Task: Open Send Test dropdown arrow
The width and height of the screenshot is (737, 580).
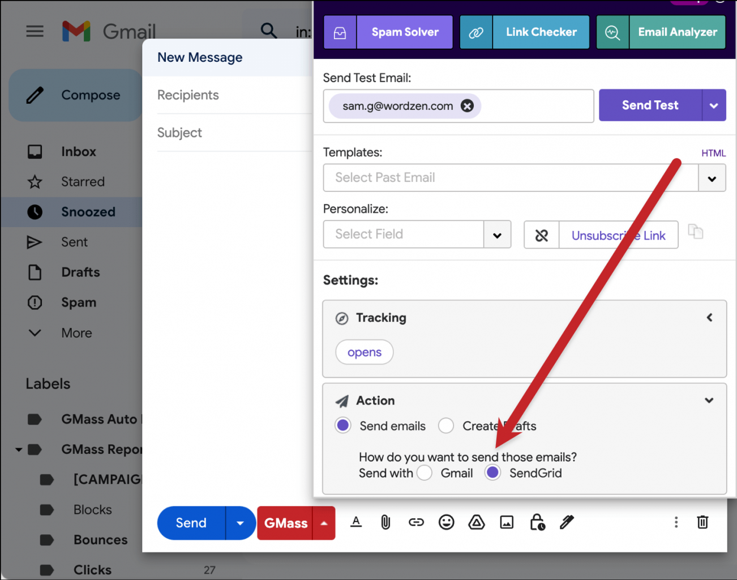Action: click(714, 105)
